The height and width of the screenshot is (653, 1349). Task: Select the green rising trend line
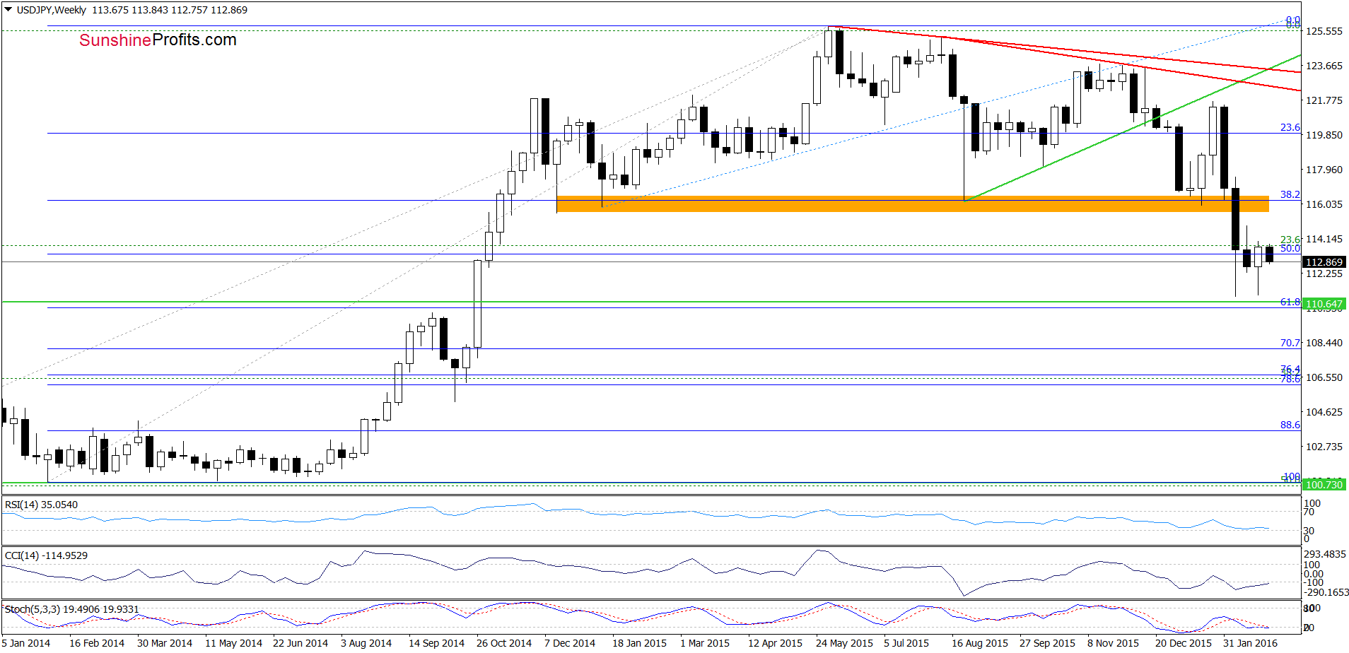point(1133,128)
